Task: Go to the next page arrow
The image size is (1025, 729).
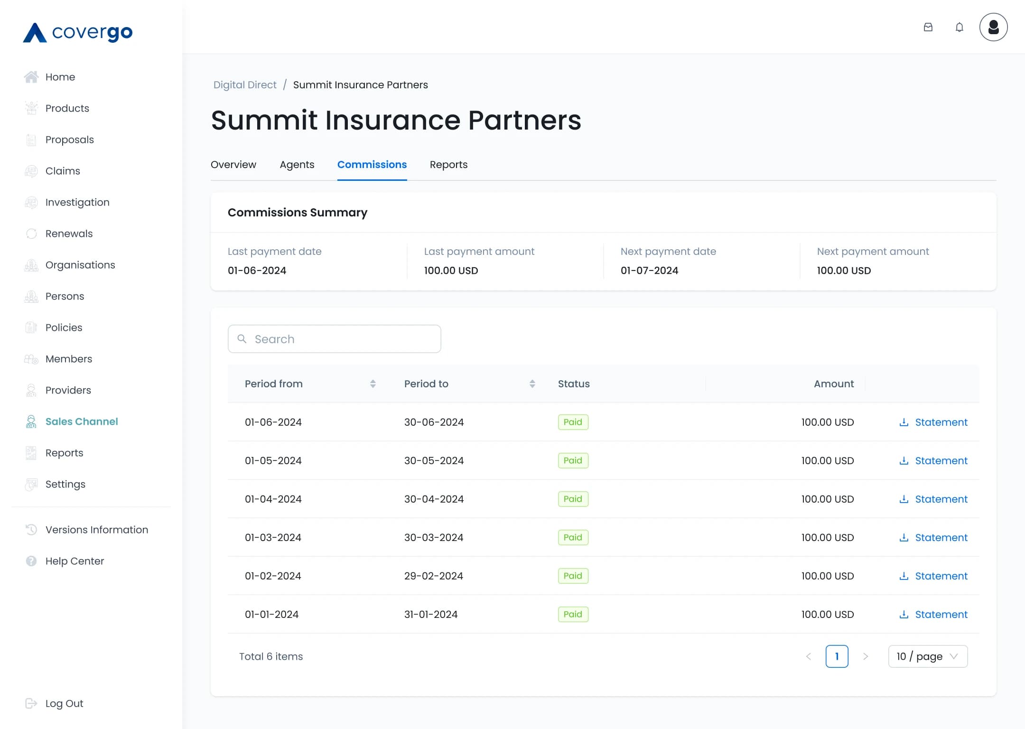Action: (866, 656)
